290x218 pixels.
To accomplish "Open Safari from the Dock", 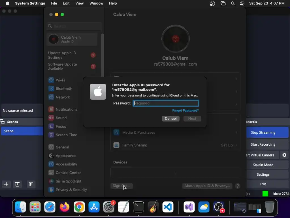I will point(50,207).
